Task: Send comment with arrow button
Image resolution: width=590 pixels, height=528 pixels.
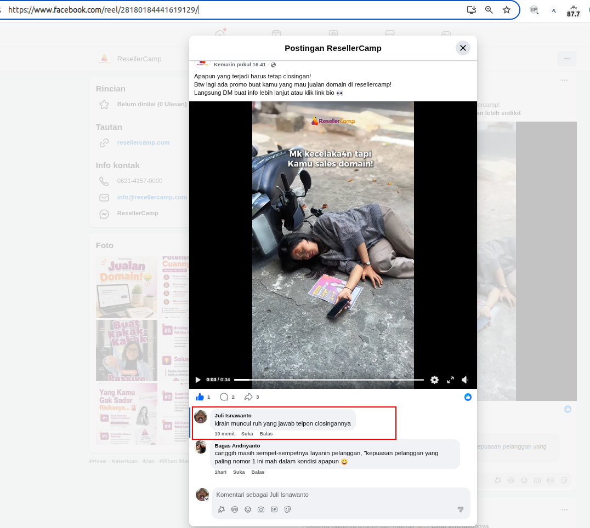Action: (x=460, y=509)
